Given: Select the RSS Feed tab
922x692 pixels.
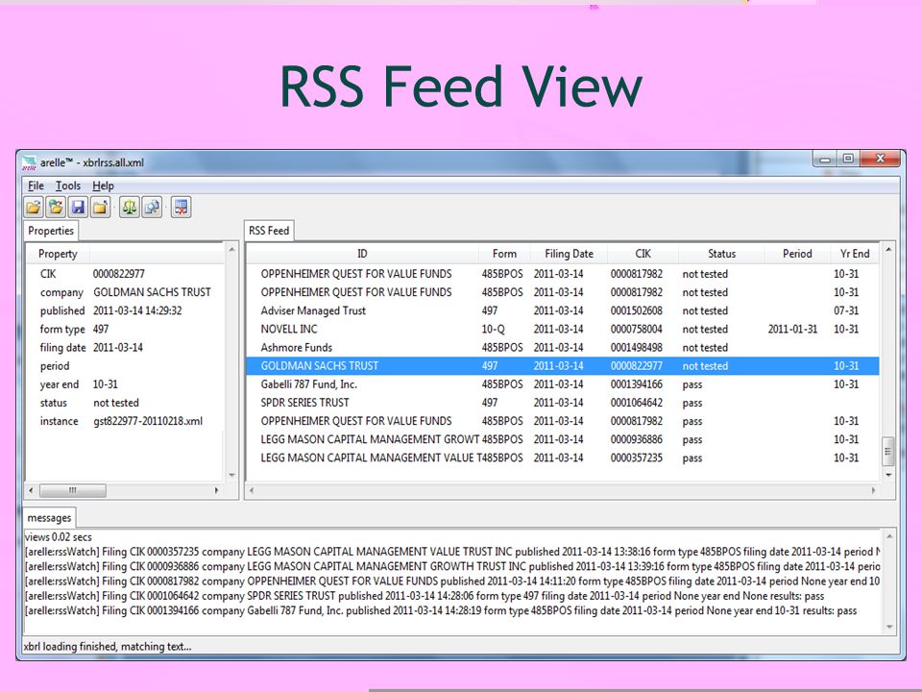Looking at the screenshot, I should tap(269, 231).
